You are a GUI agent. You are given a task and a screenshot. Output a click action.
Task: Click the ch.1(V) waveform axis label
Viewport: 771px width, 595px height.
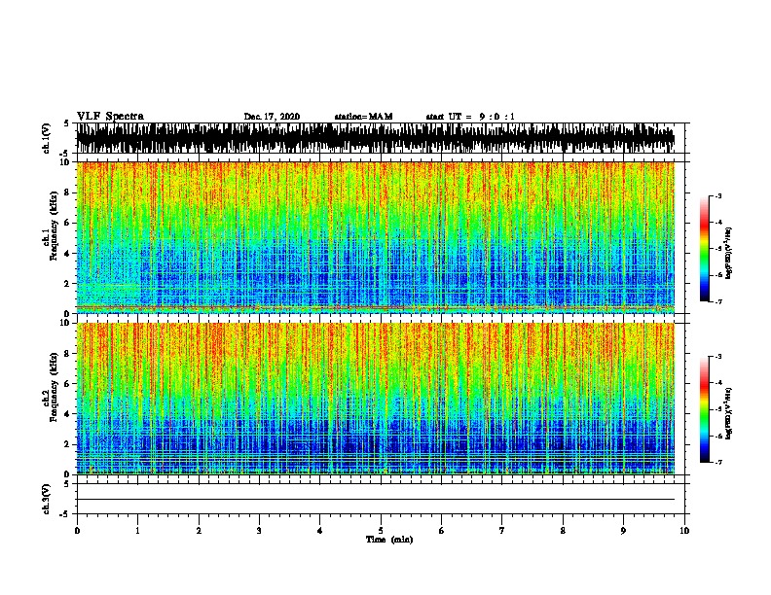click(x=46, y=138)
